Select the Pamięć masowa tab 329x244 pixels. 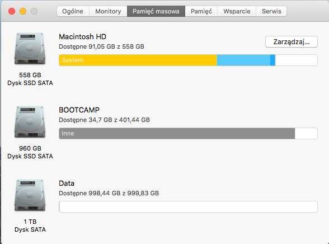[x=156, y=11]
